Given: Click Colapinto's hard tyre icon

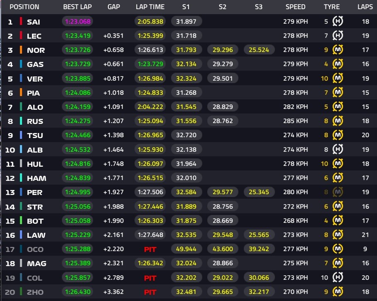Looking at the screenshot, I should point(338,278).
